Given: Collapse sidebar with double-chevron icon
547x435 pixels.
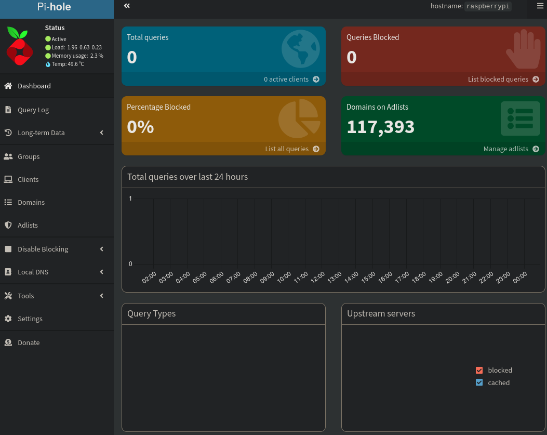Looking at the screenshot, I should click(x=127, y=6).
